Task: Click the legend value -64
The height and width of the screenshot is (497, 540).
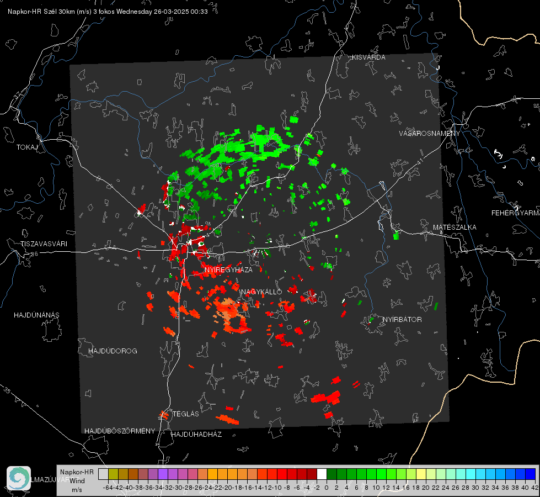Action: click(108, 488)
